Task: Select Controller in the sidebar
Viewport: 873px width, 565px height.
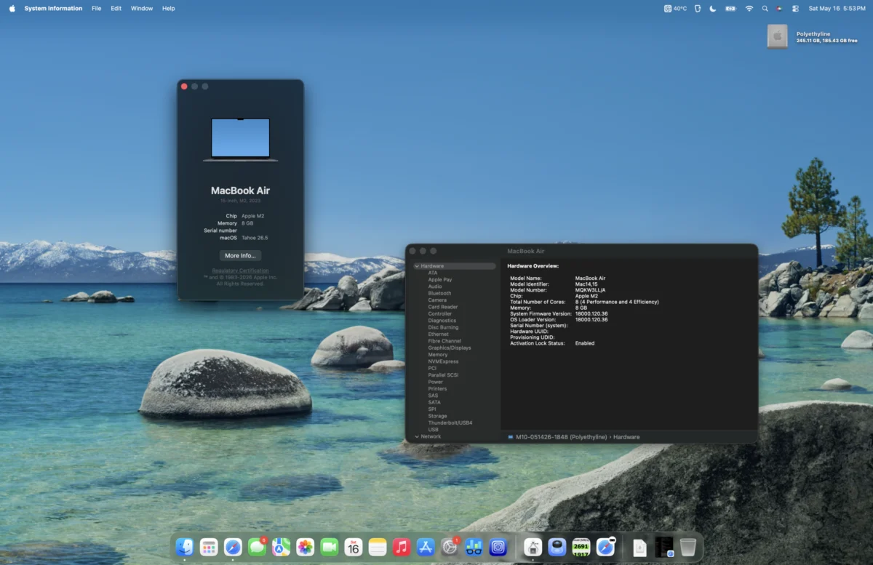Action: coord(440,313)
